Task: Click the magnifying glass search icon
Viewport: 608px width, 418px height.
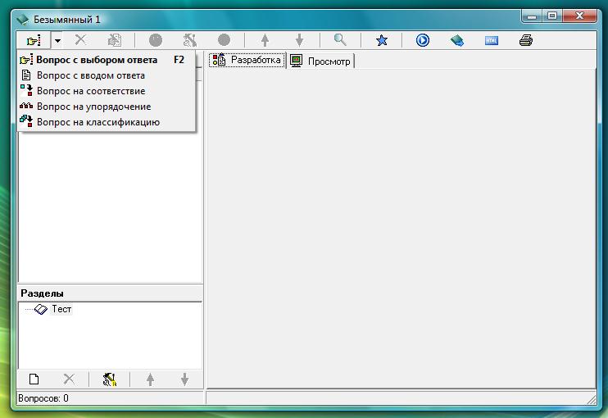Action: [x=340, y=40]
